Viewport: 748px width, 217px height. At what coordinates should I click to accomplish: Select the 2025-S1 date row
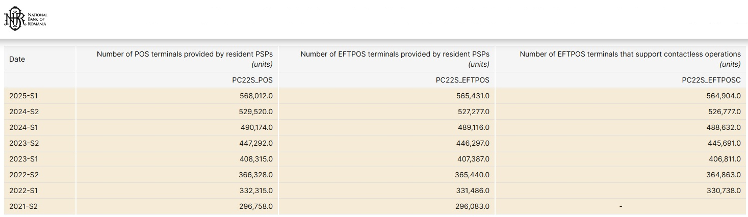pos(23,96)
